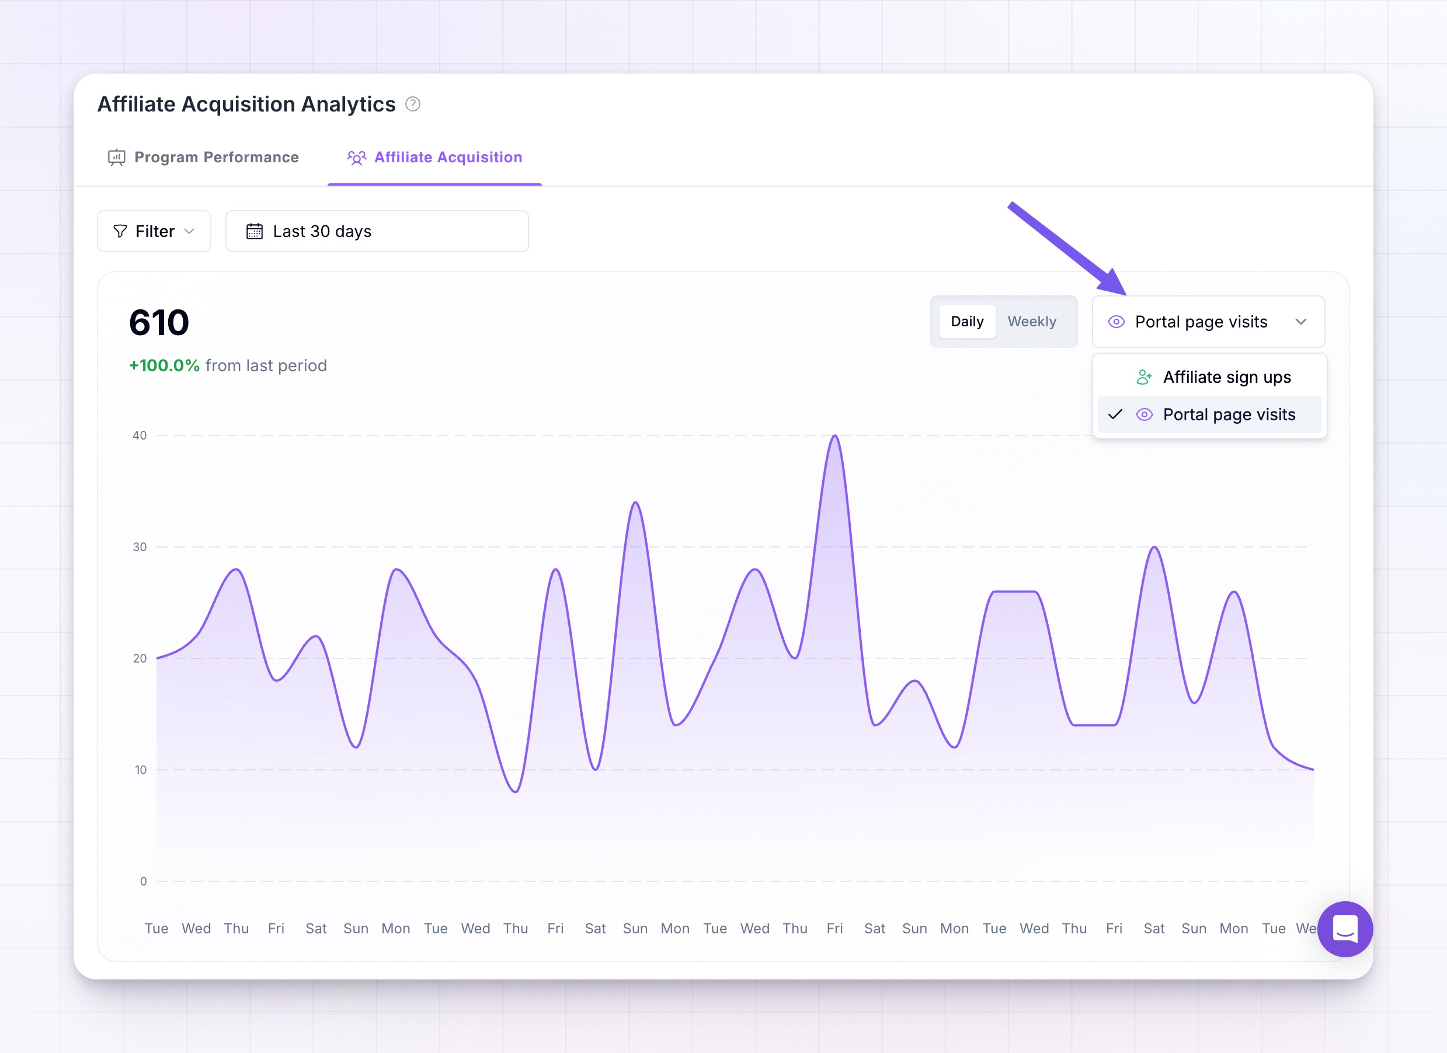
Task: Click the help question mark icon
Action: (x=413, y=104)
